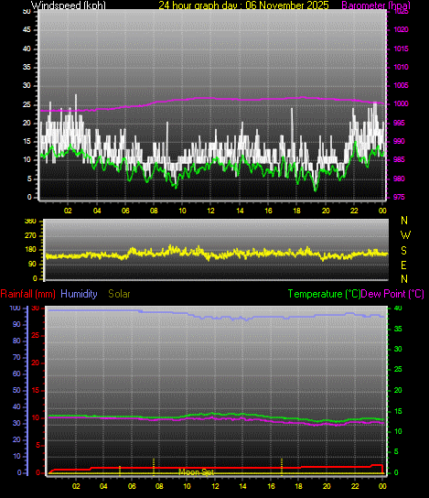Click the E compass letter beside direction chart
Image resolution: width=429 pixels, height=498 pixels.
(x=403, y=265)
